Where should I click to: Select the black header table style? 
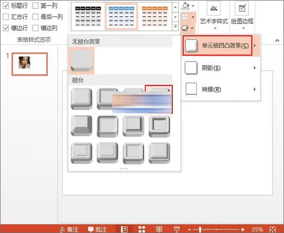88,16
